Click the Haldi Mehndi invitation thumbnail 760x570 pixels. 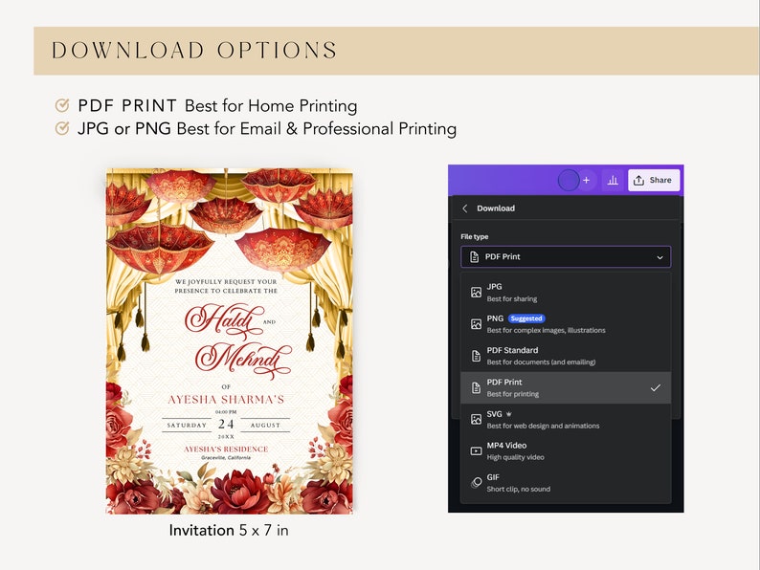click(x=230, y=340)
